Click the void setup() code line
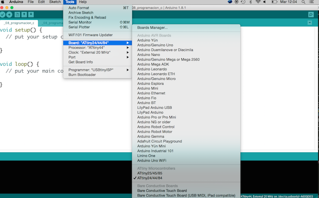 [x=21, y=30]
